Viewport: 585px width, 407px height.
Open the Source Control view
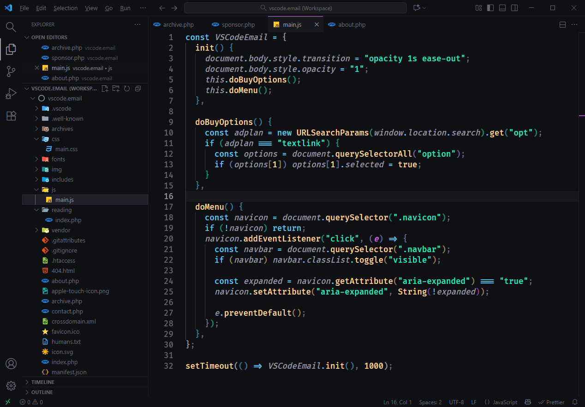11,71
